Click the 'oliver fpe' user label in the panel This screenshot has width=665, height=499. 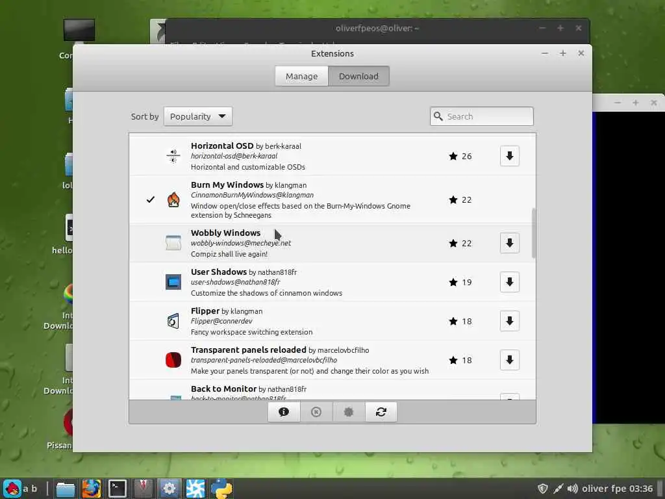click(x=604, y=489)
